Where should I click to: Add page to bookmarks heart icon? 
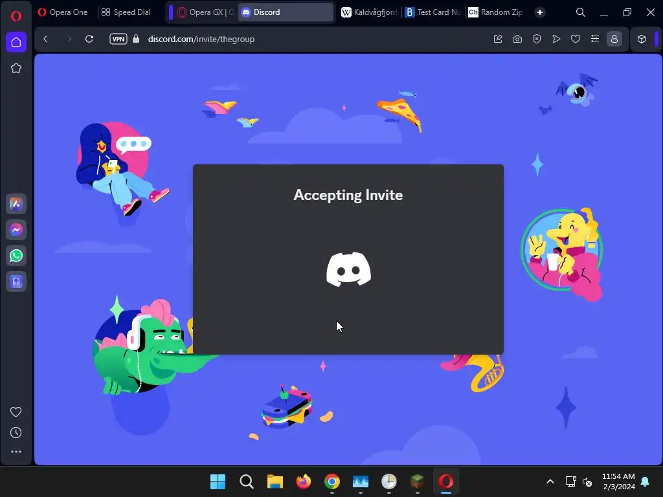point(576,39)
